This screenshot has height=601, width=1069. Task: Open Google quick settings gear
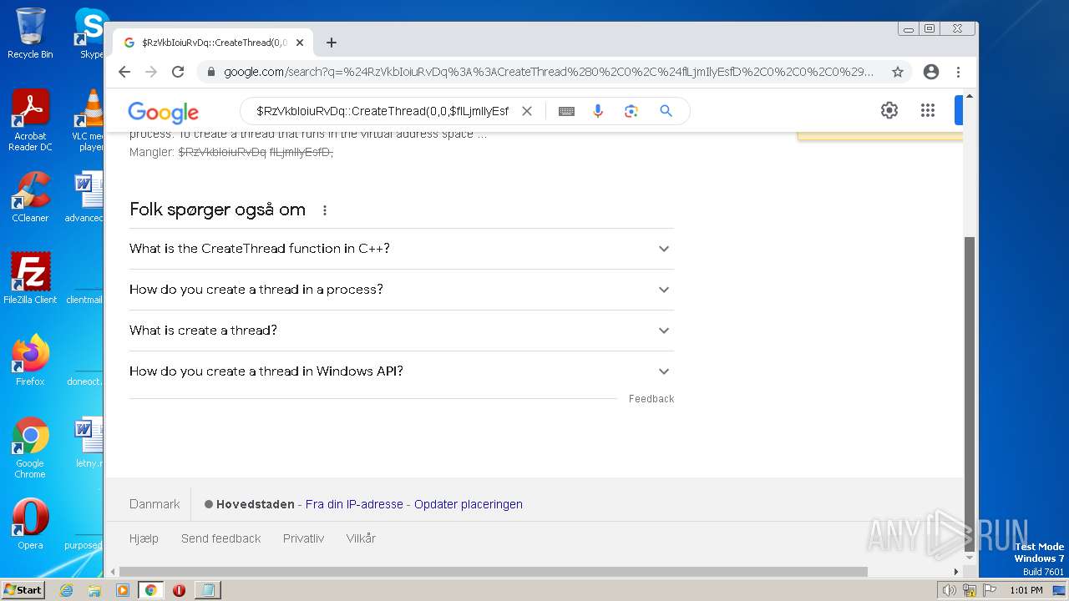889,110
